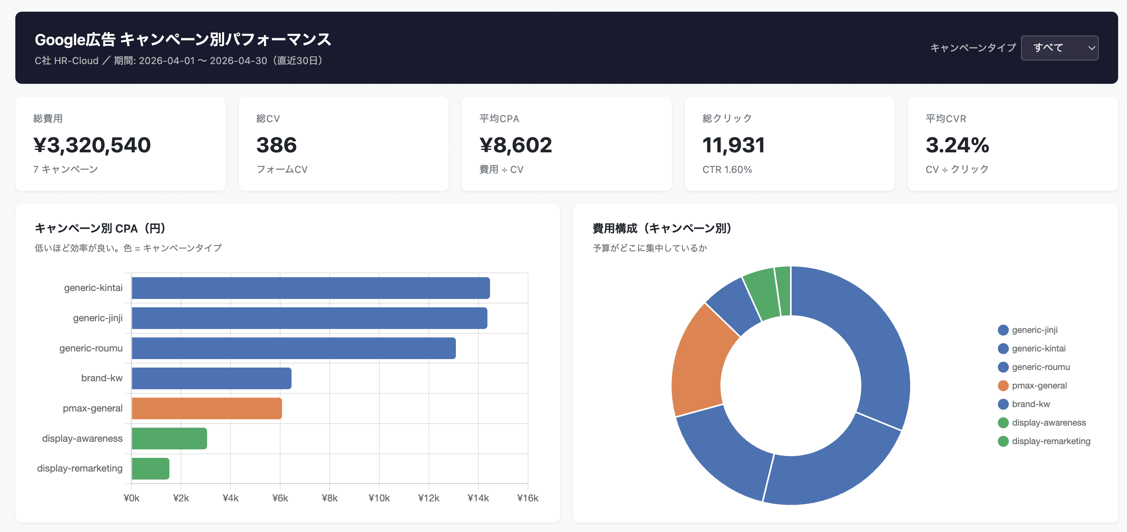Click the display-awareness CPA bar

click(x=169, y=438)
